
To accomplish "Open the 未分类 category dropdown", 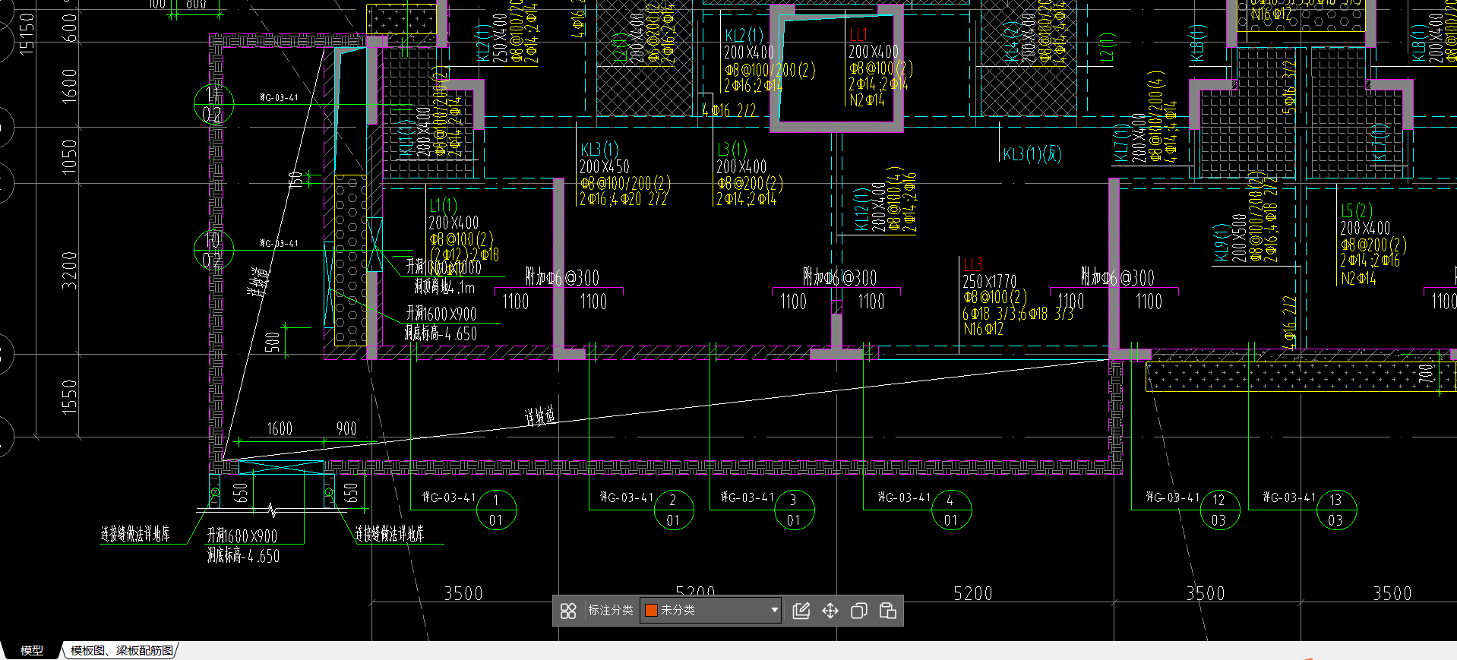I will [711, 610].
